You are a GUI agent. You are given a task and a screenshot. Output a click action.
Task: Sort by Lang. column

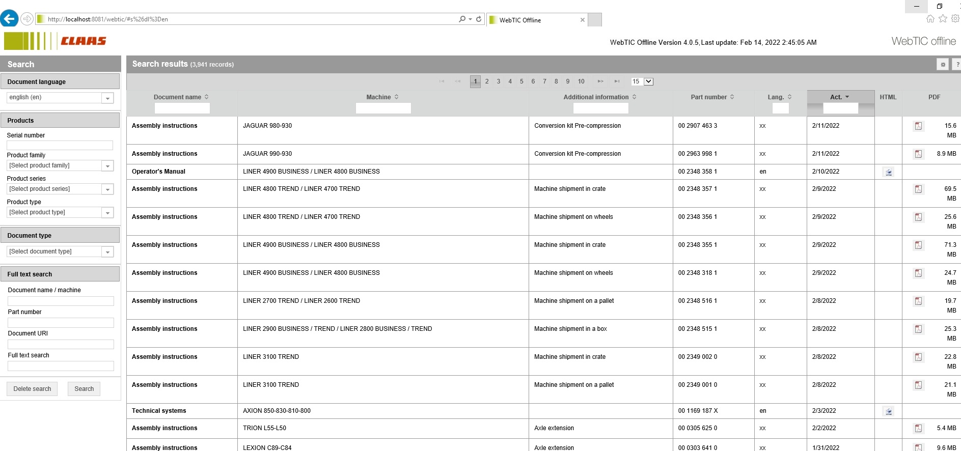click(780, 97)
